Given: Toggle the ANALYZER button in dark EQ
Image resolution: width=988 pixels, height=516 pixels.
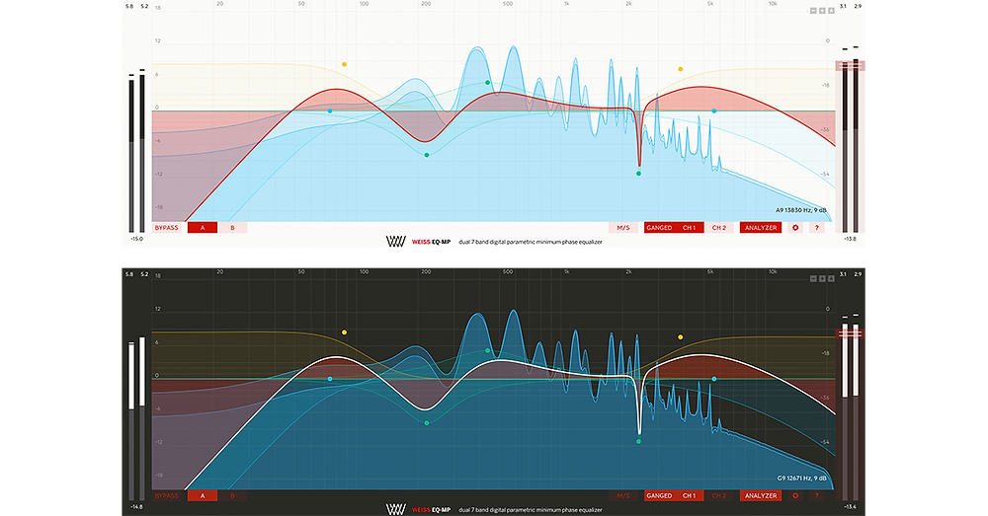Looking at the screenshot, I should coord(761,496).
